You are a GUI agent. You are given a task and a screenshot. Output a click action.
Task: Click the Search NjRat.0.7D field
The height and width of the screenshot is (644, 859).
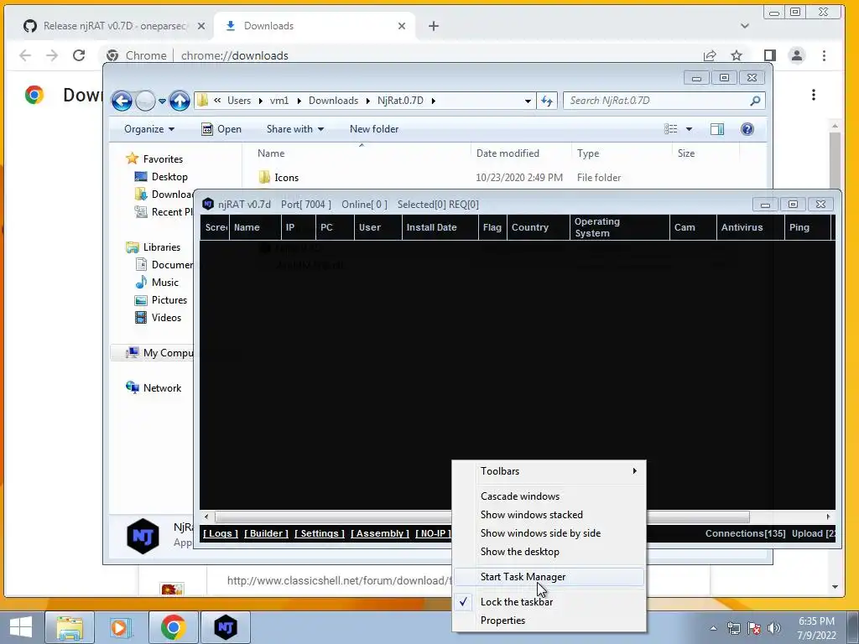[664, 101]
